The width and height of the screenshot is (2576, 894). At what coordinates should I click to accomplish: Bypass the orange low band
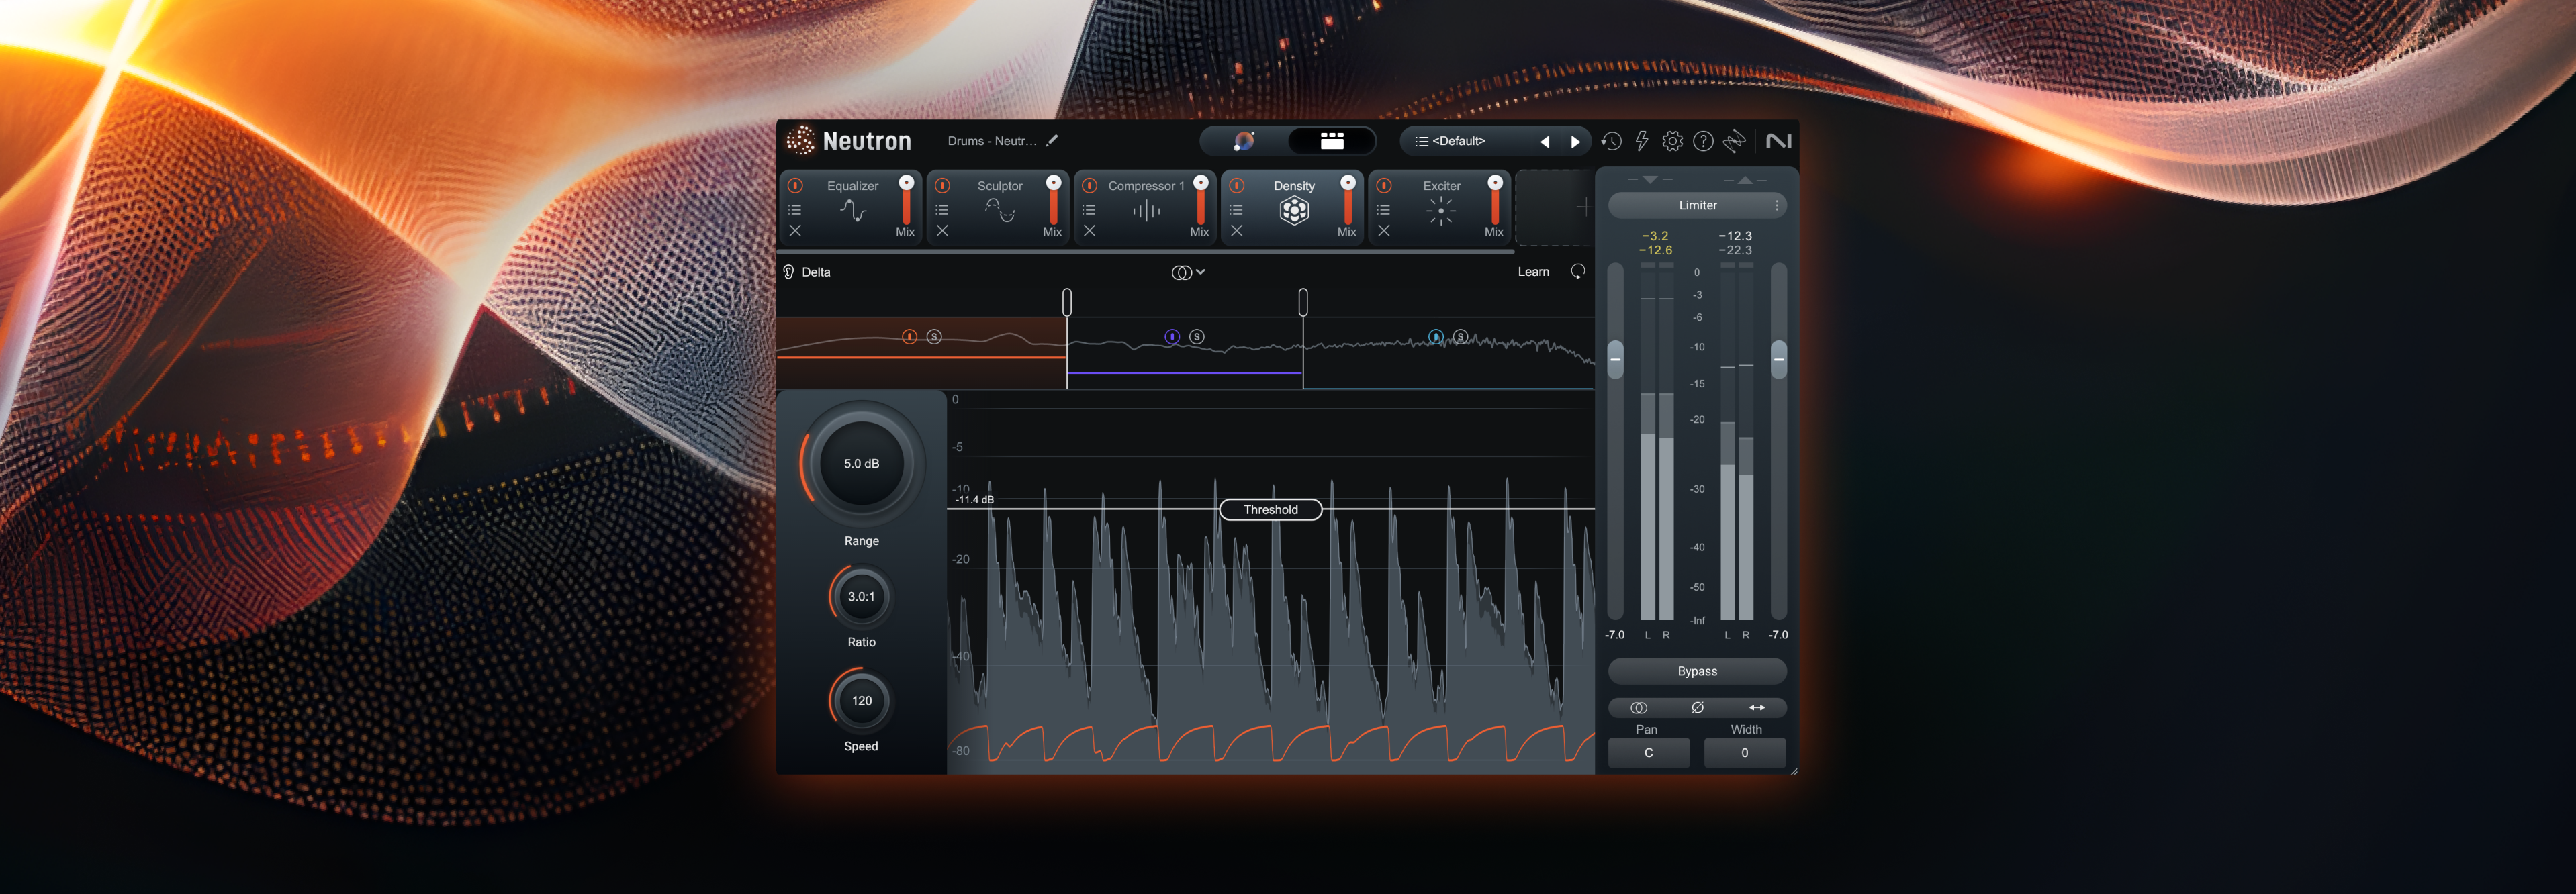point(909,337)
